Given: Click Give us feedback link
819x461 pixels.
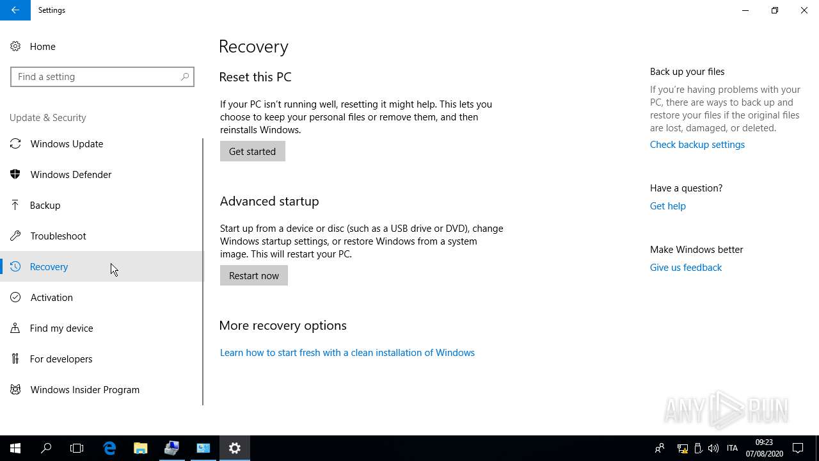Looking at the screenshot, I should pyautogui.click(x=686, y=268).
